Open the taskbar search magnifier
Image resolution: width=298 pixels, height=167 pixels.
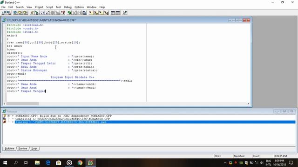click(x=16, y=163)
